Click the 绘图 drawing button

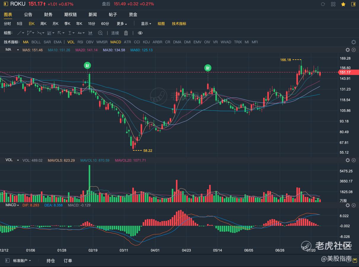point(161,24)
